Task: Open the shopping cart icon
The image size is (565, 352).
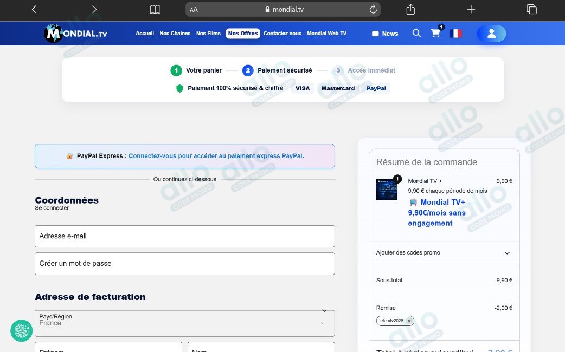Action: 435,34
